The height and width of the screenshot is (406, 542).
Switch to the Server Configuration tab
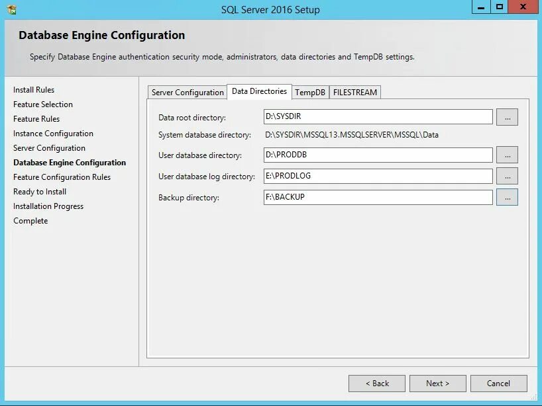pyautogui.click(x=188, y=93)
